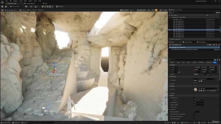221x124 pixels.
Task: Click the highlighted yellow viewport icon
Action: point(156,10)
